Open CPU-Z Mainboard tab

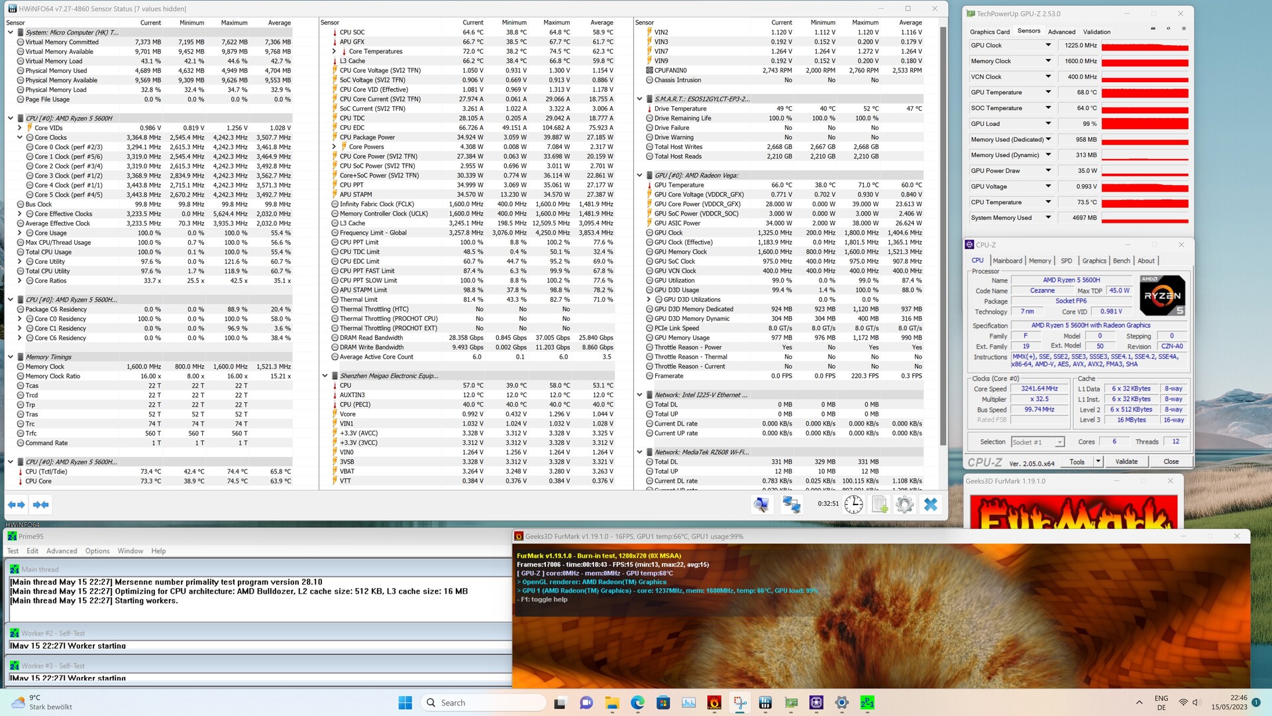[x=1007, y=261]
